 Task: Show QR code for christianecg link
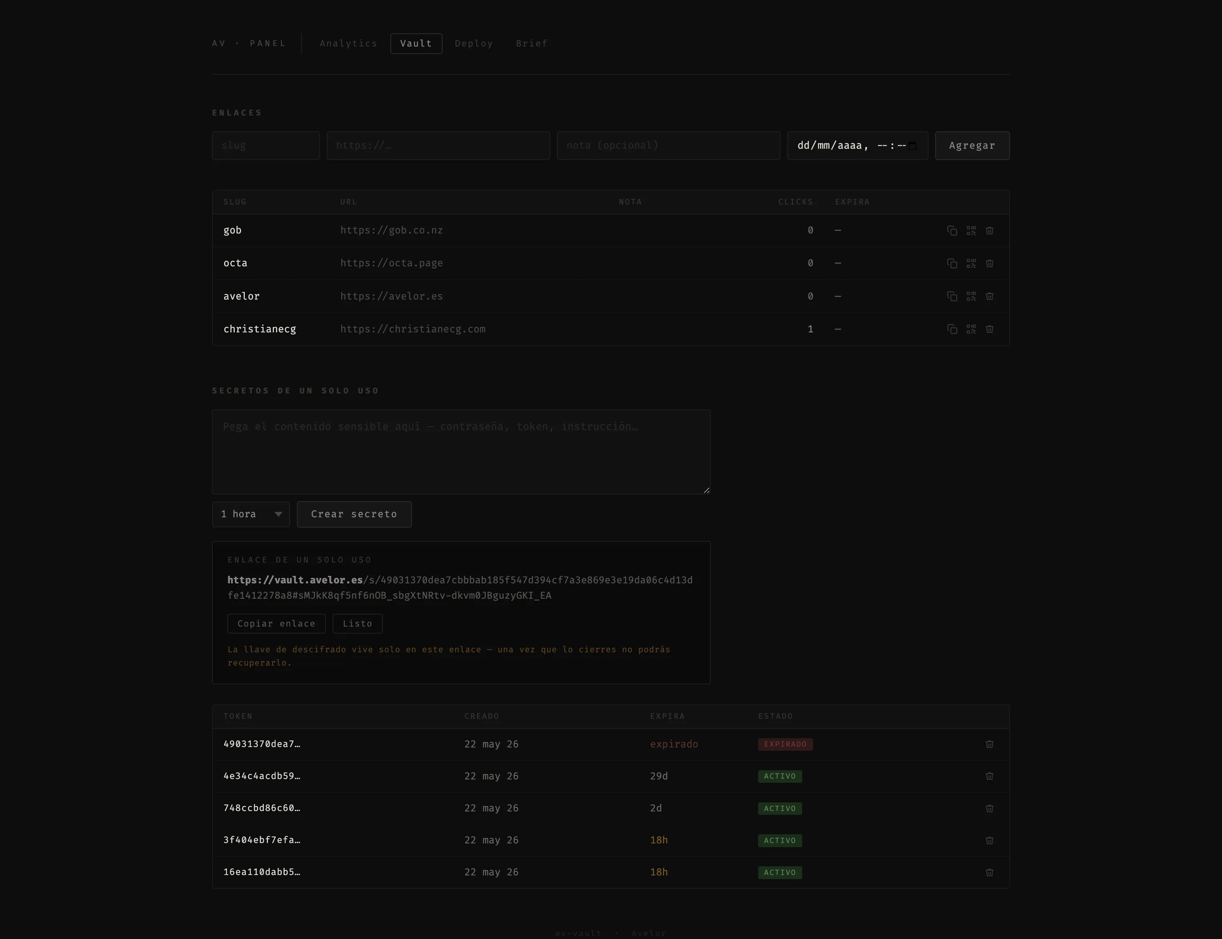(971, 329)
